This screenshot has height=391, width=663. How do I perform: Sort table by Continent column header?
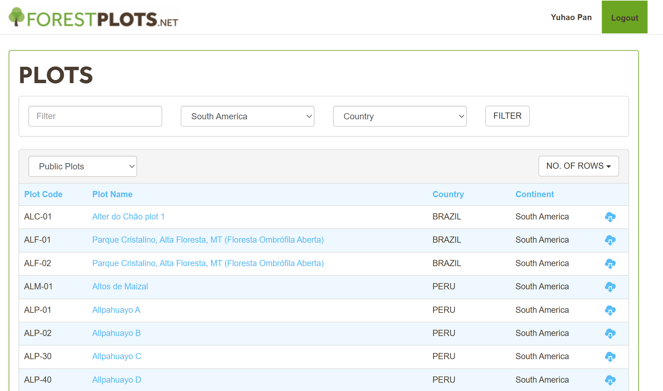coord(534,194)
